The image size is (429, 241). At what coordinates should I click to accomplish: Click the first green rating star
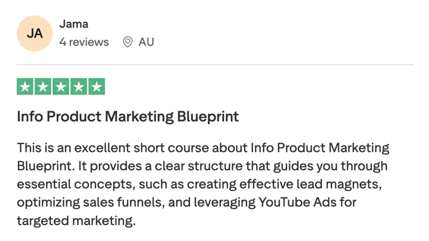[26, 87]
